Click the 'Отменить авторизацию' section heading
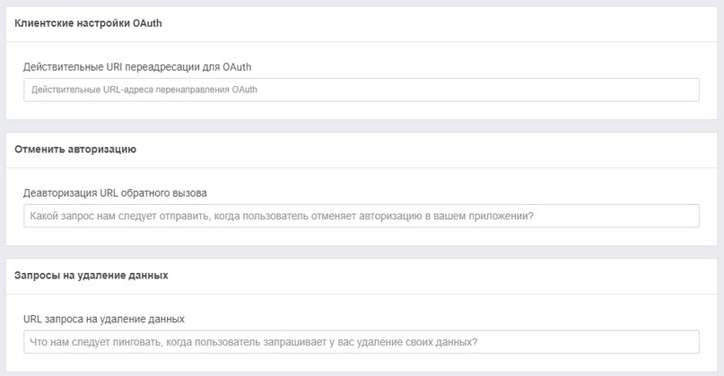Viewport: 724px width, 376px height. click(75, 150)
